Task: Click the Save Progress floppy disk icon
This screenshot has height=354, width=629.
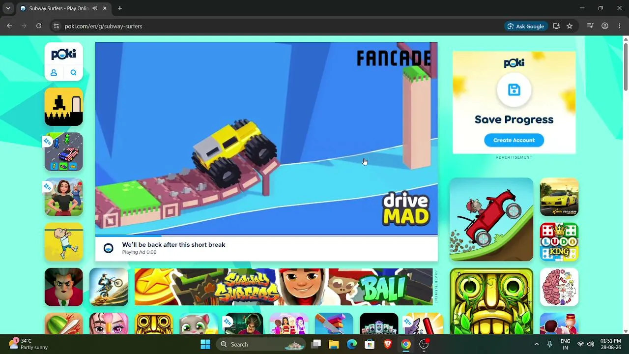Action: (514, 90)
